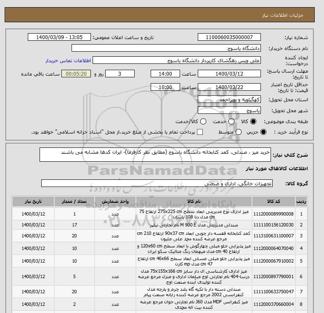Click the remaining time 00:05:20 box
Viewport: 324px width, 313px height.
tap(76, 74)
